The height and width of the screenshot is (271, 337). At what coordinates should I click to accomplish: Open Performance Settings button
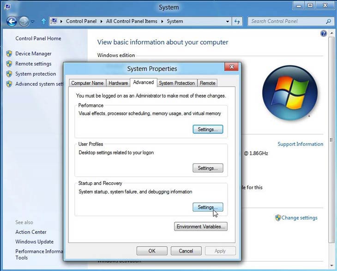tap(208, 129)
